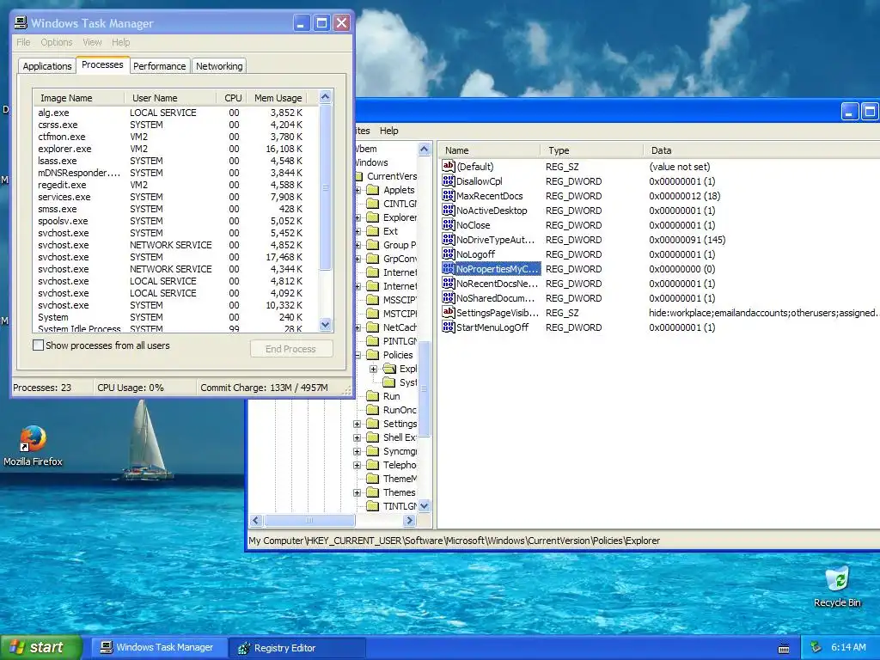
Task: Click the Mozilla Firefox desktop shortcut icon
Action: 34,438
